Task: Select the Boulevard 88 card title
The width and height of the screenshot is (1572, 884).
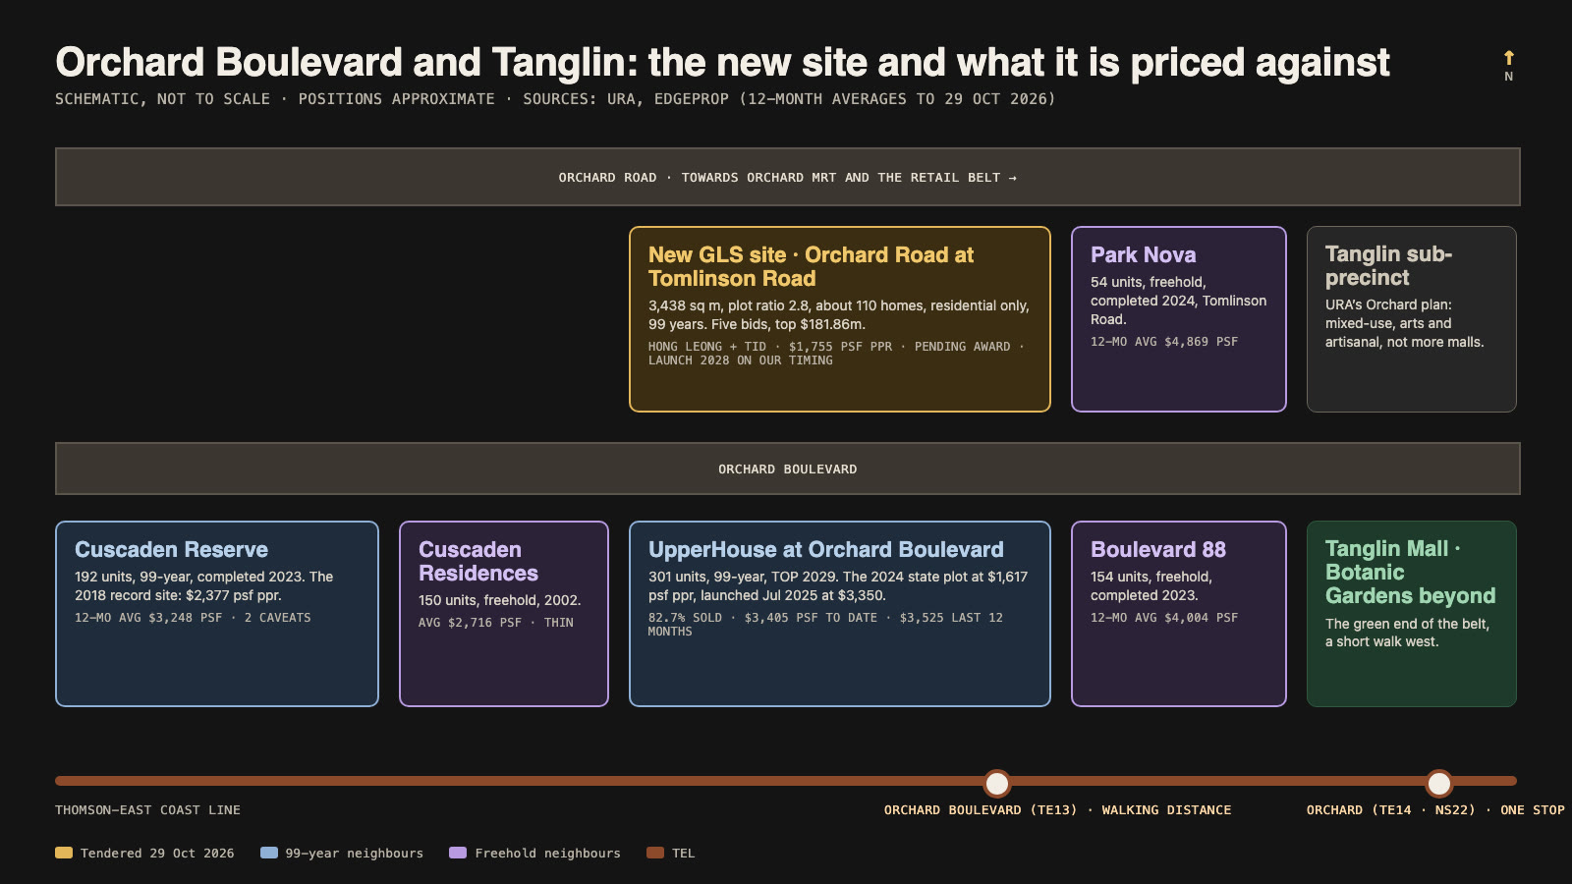Action: pos(1158,550)
